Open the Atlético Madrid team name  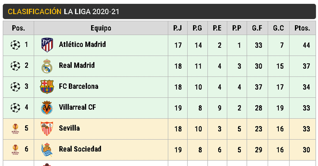point(82,44)
